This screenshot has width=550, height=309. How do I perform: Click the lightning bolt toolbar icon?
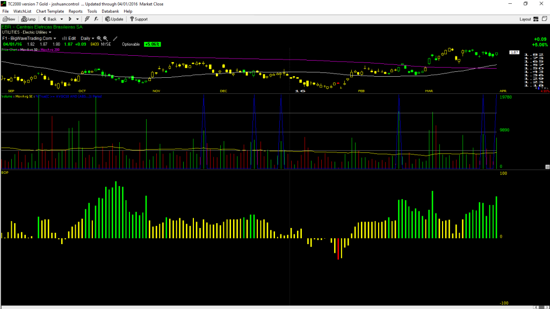point(88,19)
